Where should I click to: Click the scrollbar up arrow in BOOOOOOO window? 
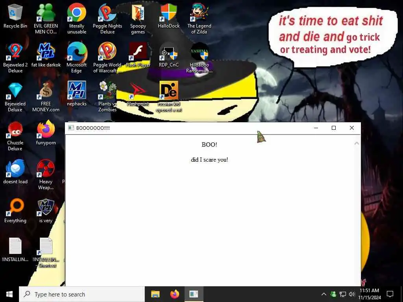(357, 143)
